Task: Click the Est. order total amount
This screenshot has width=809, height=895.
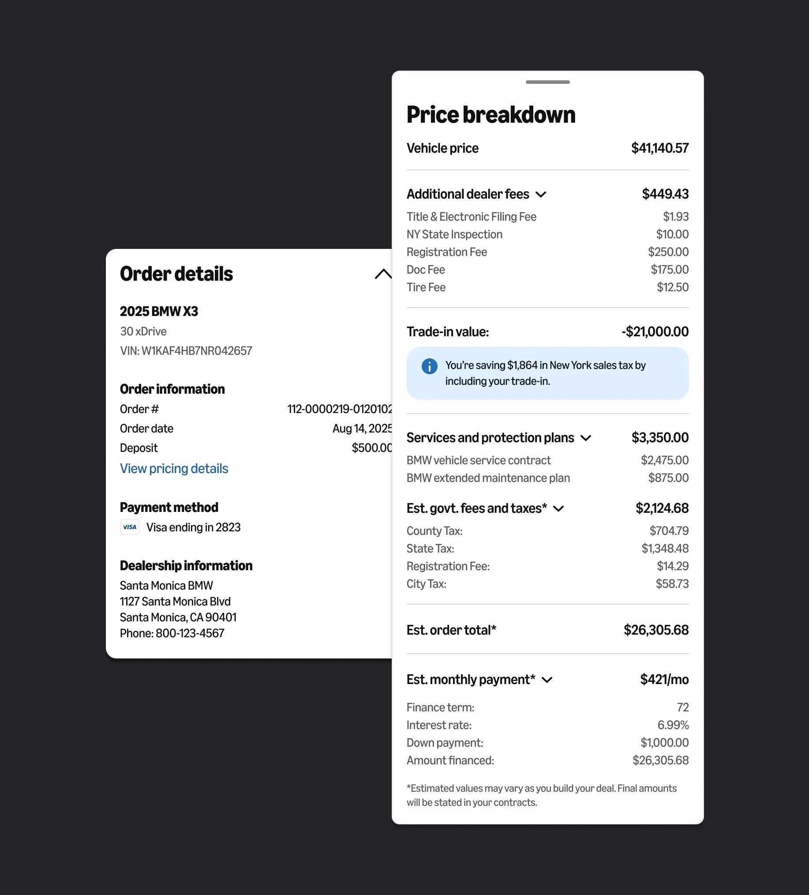Action: [x=656, y=630]
